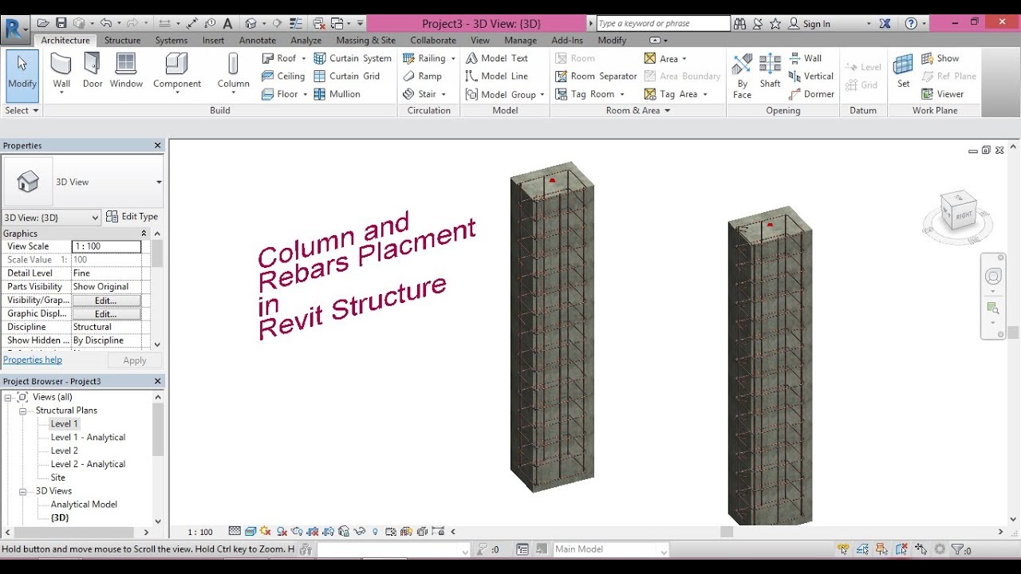Open the Annotate ribbon tab
This screenshot has width=1021, height=574.
point(258,41)
